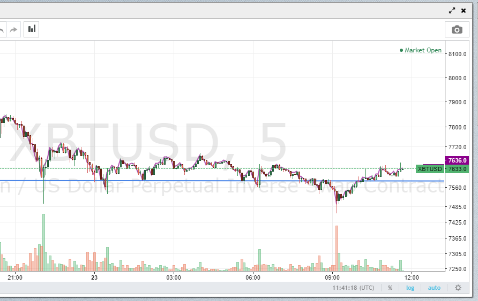Click the 7305.0 price axis value

(x=457, y=254)
